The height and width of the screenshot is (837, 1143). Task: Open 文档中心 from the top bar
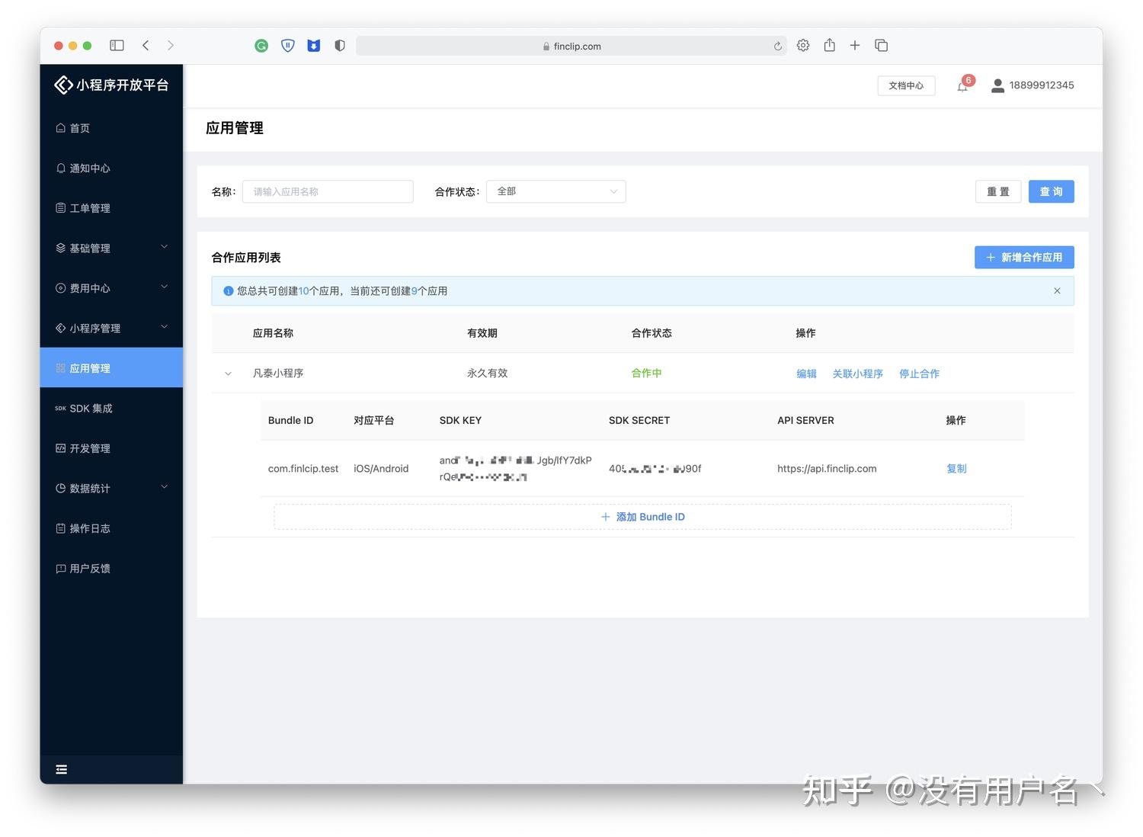905,85
